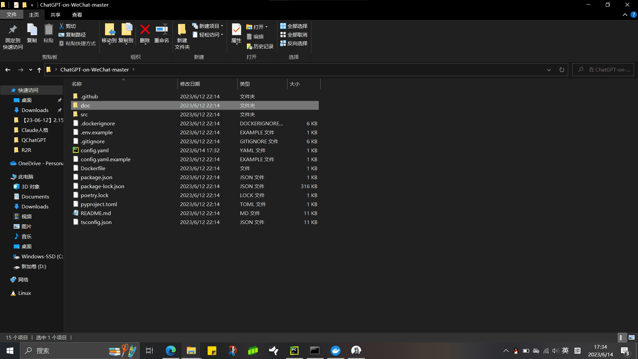The image size is (638, 359).
Task: Sort by the Modified Date (修改日期) column
Action: click(190, 84)
